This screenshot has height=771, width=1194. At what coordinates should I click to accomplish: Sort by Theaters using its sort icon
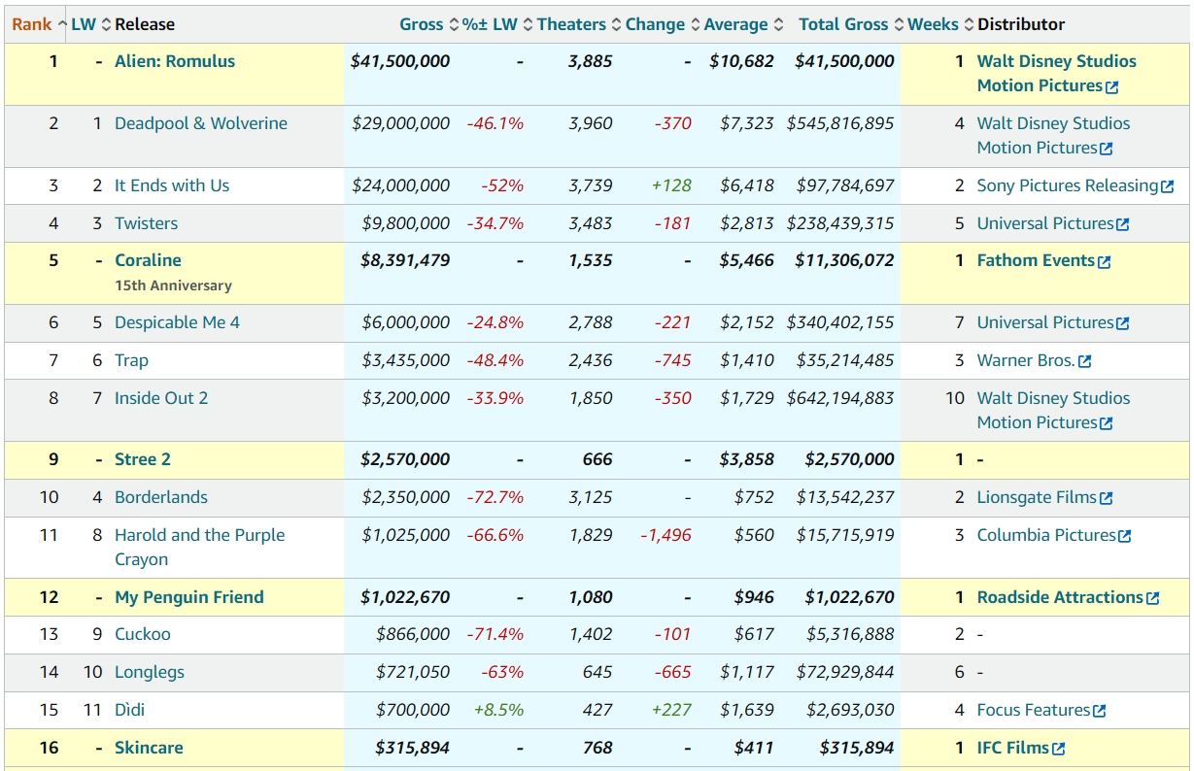616,24
